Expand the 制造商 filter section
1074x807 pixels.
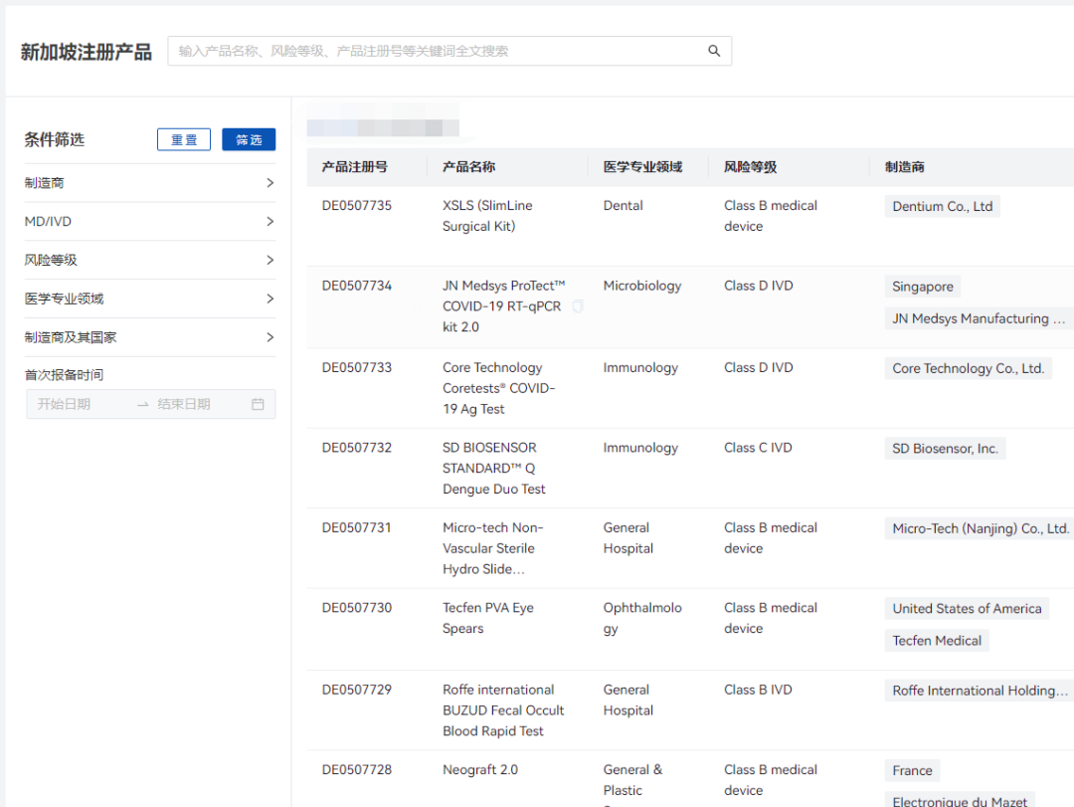click(x=149, y=183)
